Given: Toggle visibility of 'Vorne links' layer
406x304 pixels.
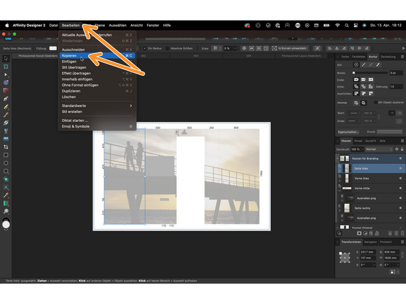Looking at the screenshot, I should (401, 179).
